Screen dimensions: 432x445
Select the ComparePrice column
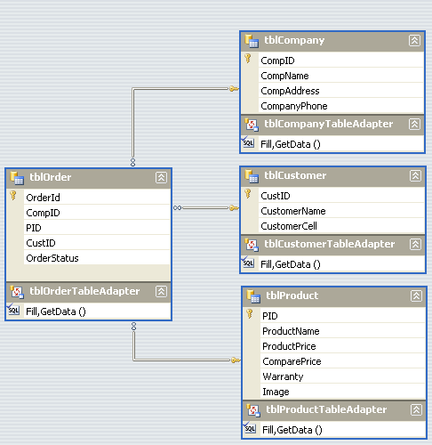click(x=343, y=361)
